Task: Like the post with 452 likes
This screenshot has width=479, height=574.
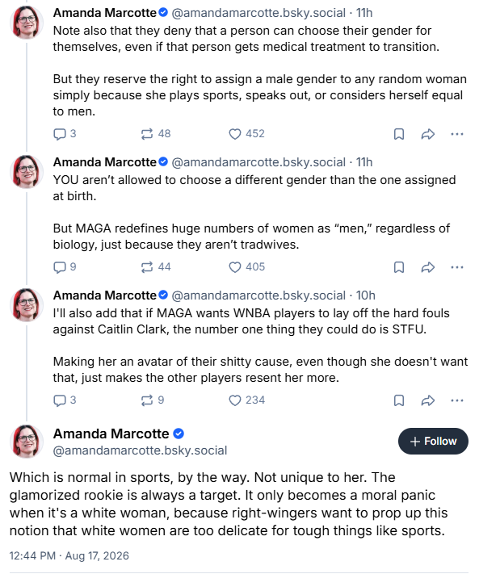Action: point(246,134)
